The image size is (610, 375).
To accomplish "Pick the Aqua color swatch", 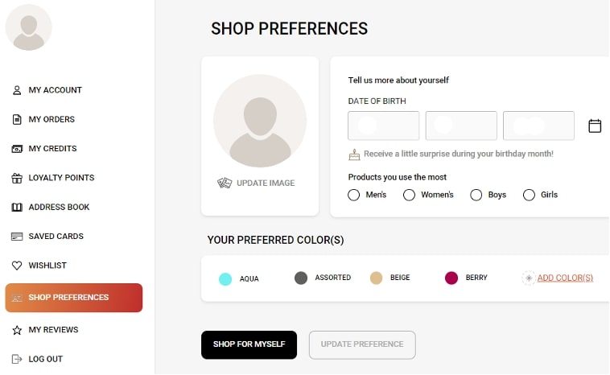I will tap(225, 279).
